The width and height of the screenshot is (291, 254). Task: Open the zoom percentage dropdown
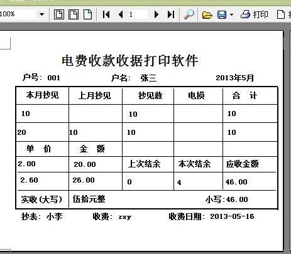pyautogui.click(x=41, y=14)
